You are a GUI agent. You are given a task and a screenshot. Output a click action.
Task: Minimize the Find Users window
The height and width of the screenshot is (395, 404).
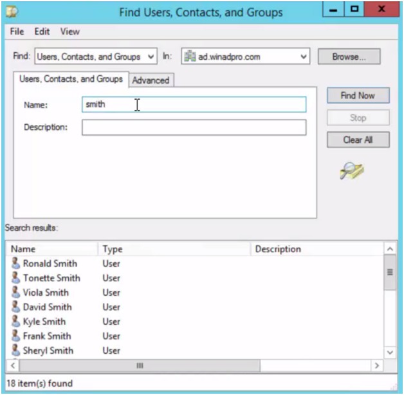pos(333,10)
